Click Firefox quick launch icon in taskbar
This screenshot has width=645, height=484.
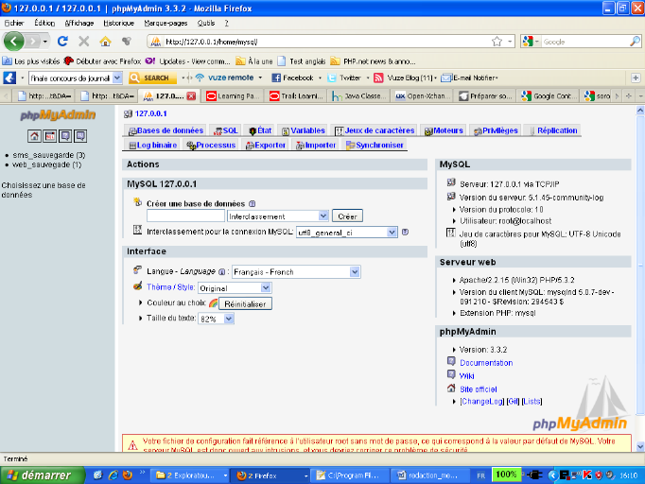(128, 475)
